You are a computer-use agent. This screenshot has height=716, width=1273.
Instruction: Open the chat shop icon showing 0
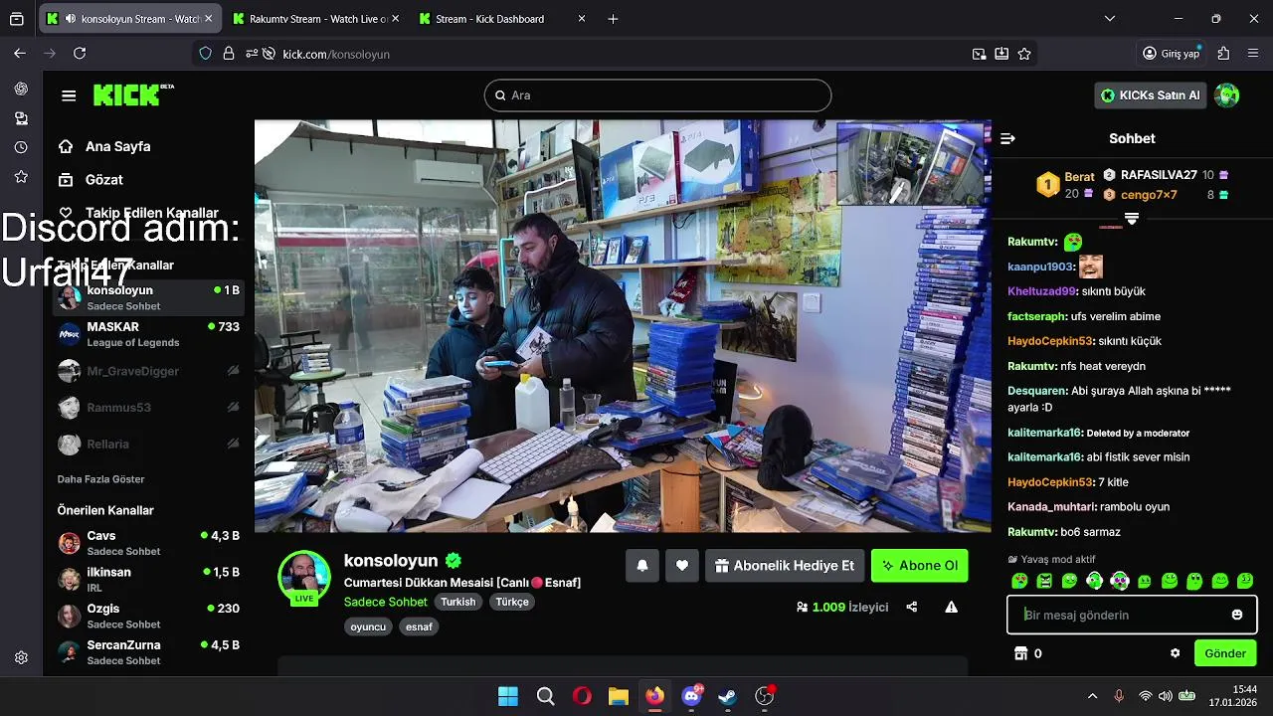point(1027,653)
